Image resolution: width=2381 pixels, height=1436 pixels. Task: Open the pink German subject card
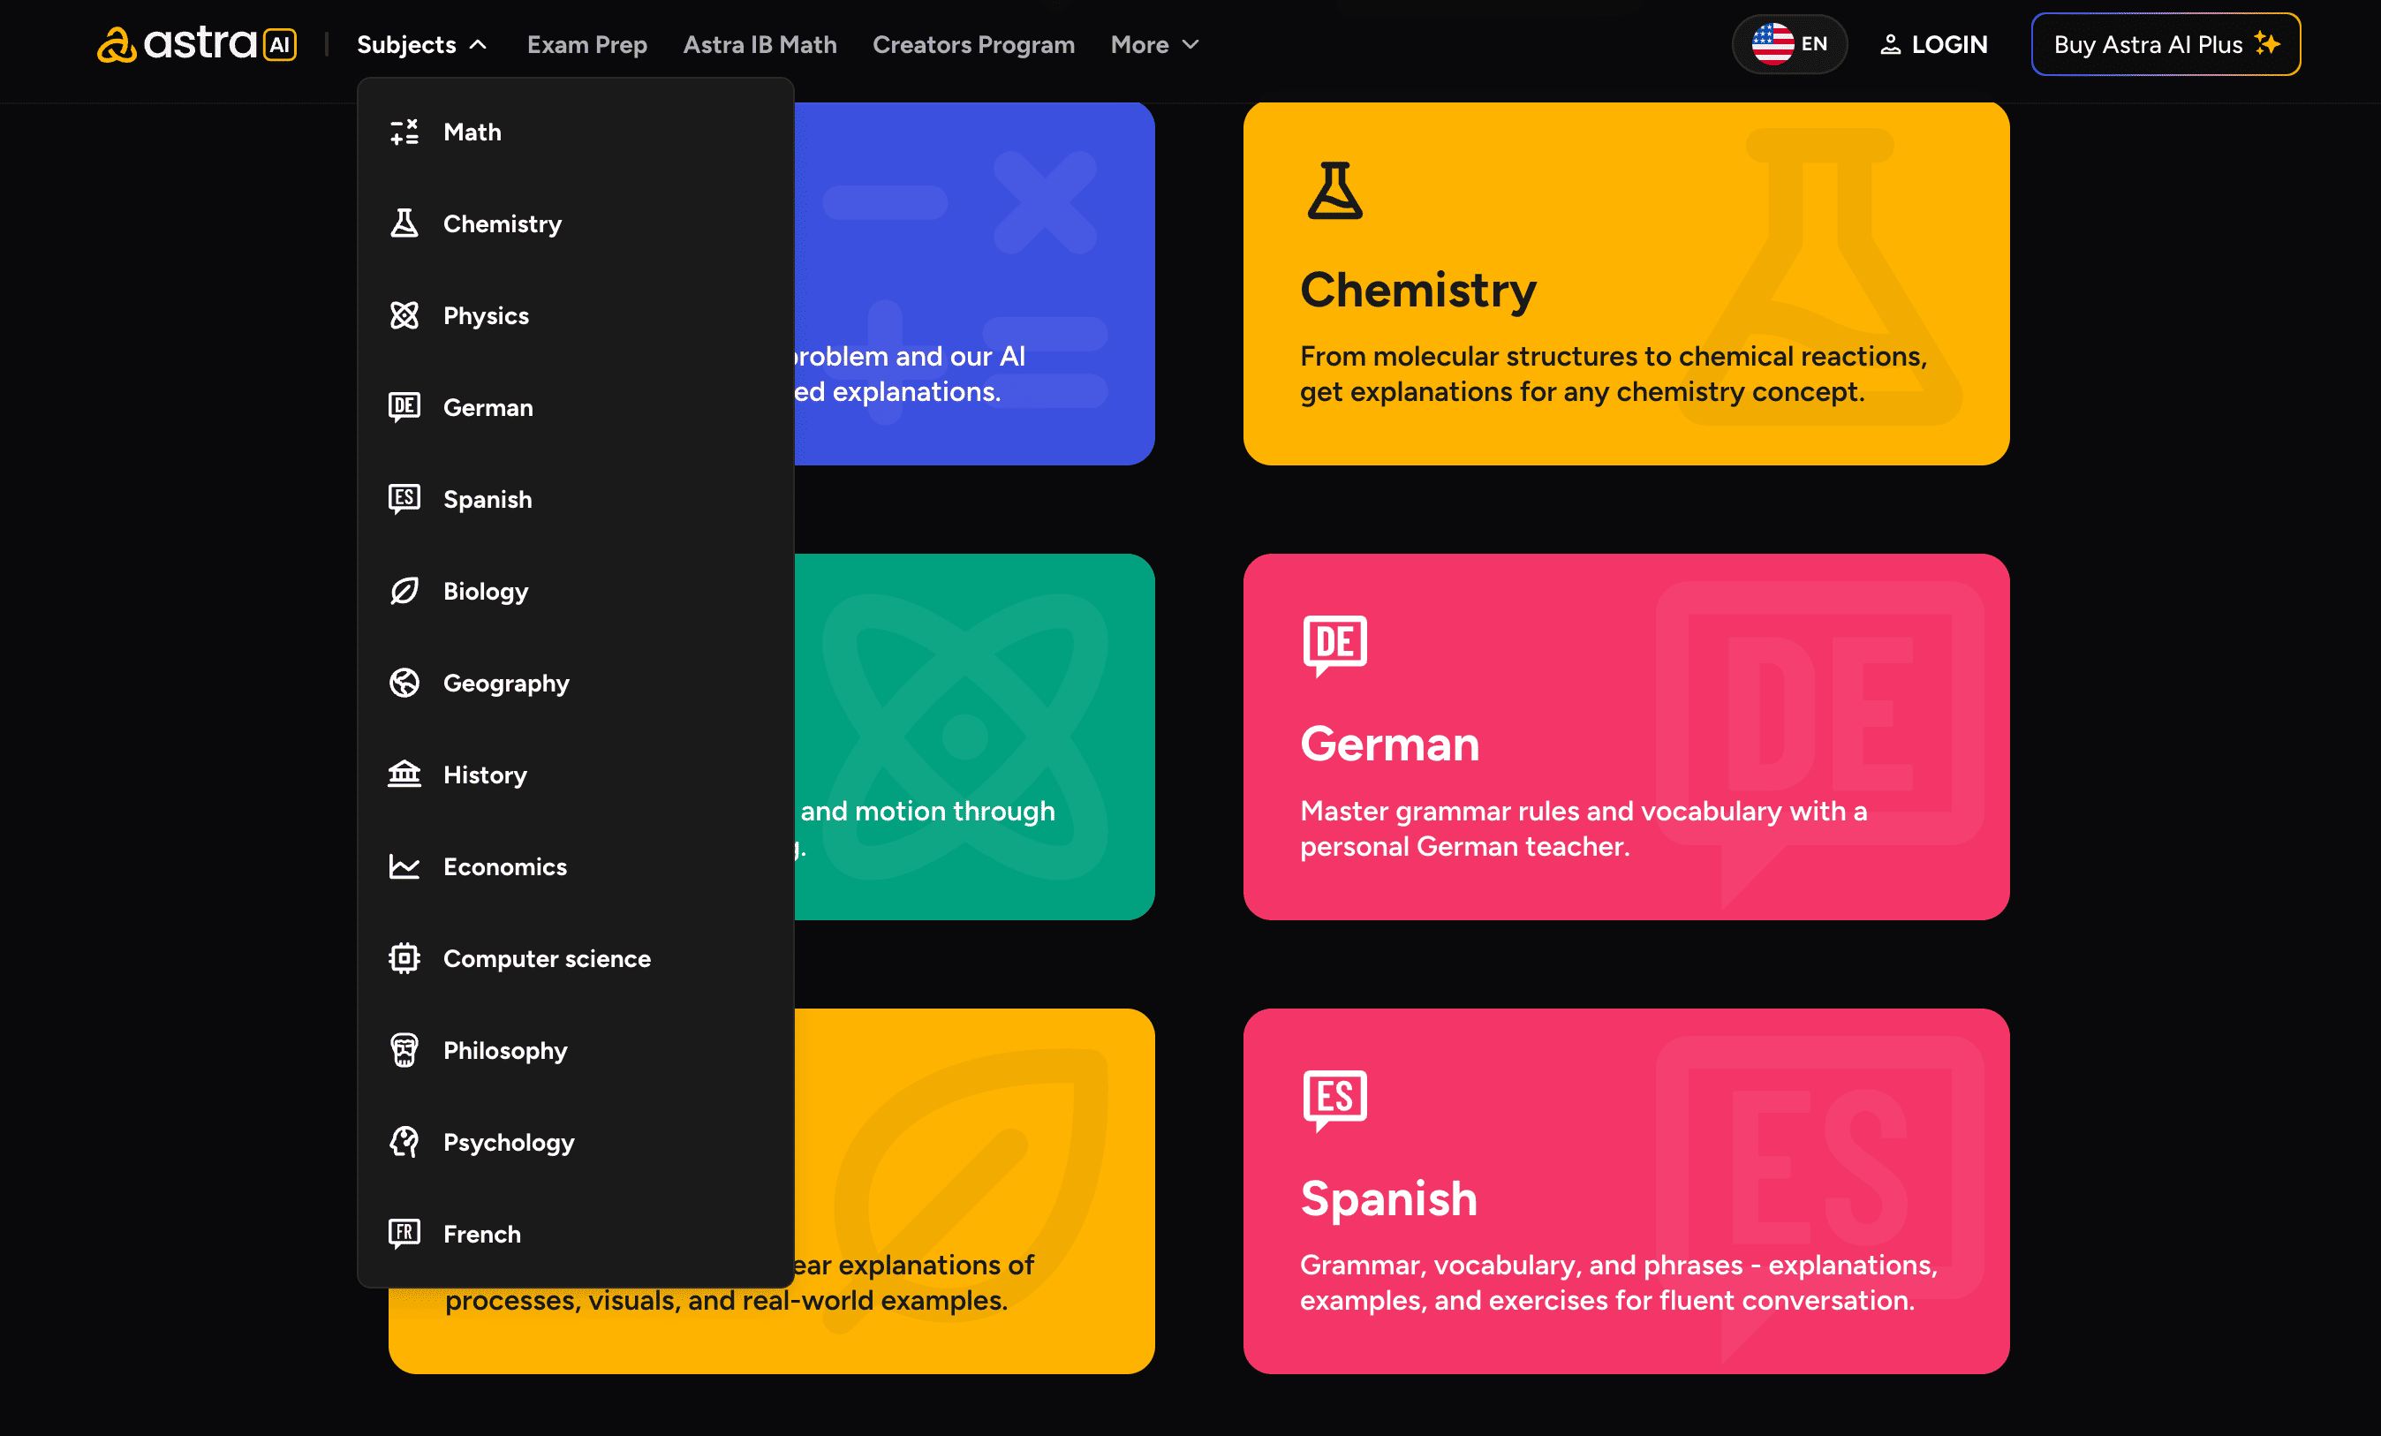(x=1625, y=737)
